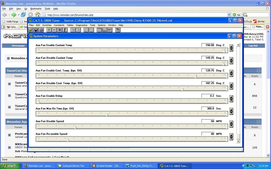The image size is (271, 169).
Task: Click the Aux Fan Disable Speed stepper
Action: pos(231,124)
